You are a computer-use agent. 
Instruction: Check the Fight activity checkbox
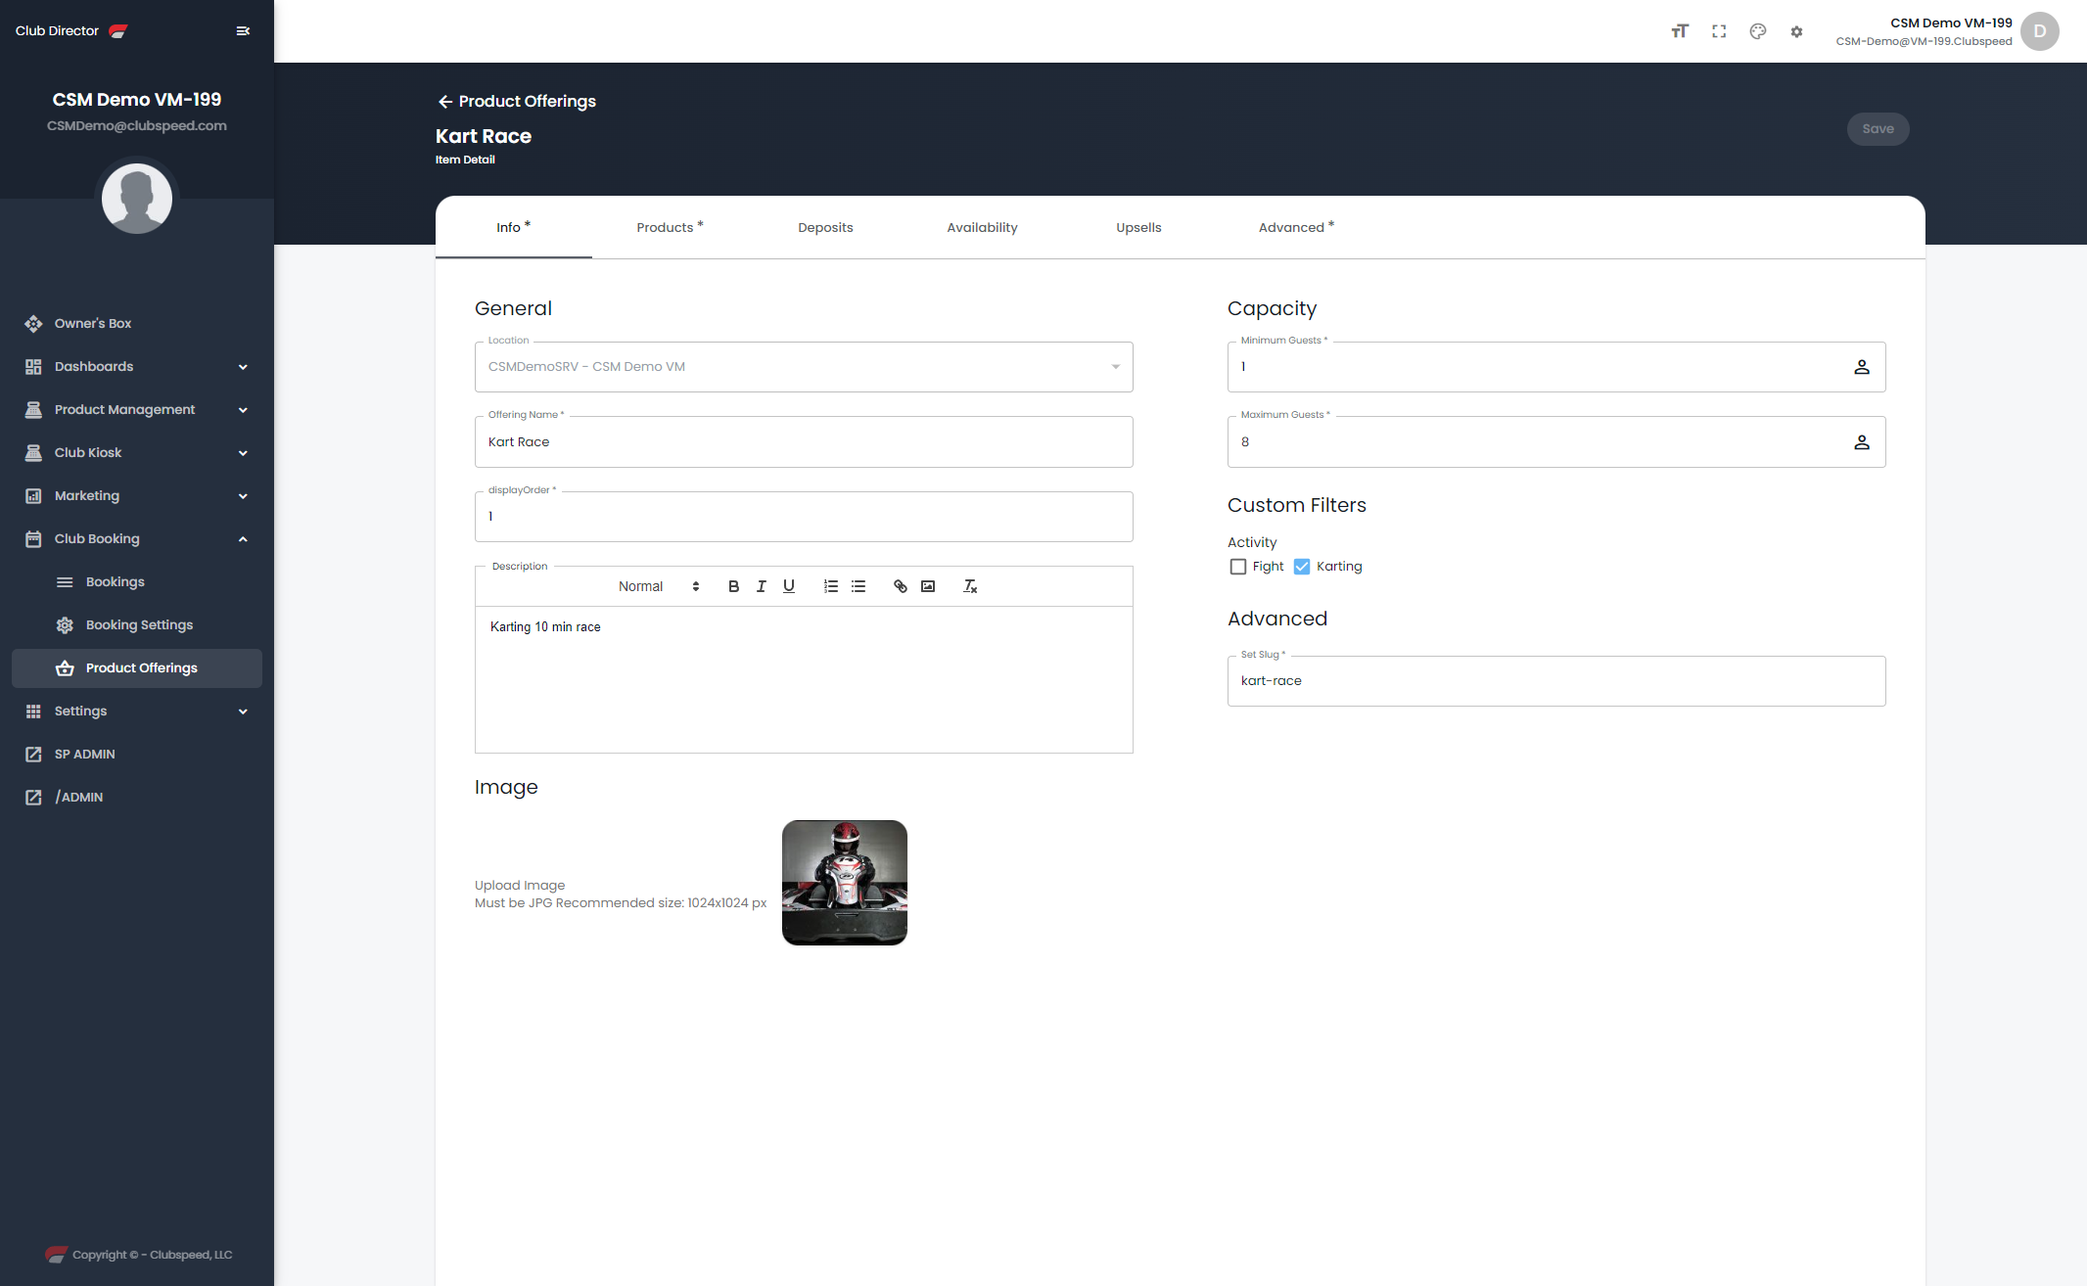click(x=1238, y=567)
